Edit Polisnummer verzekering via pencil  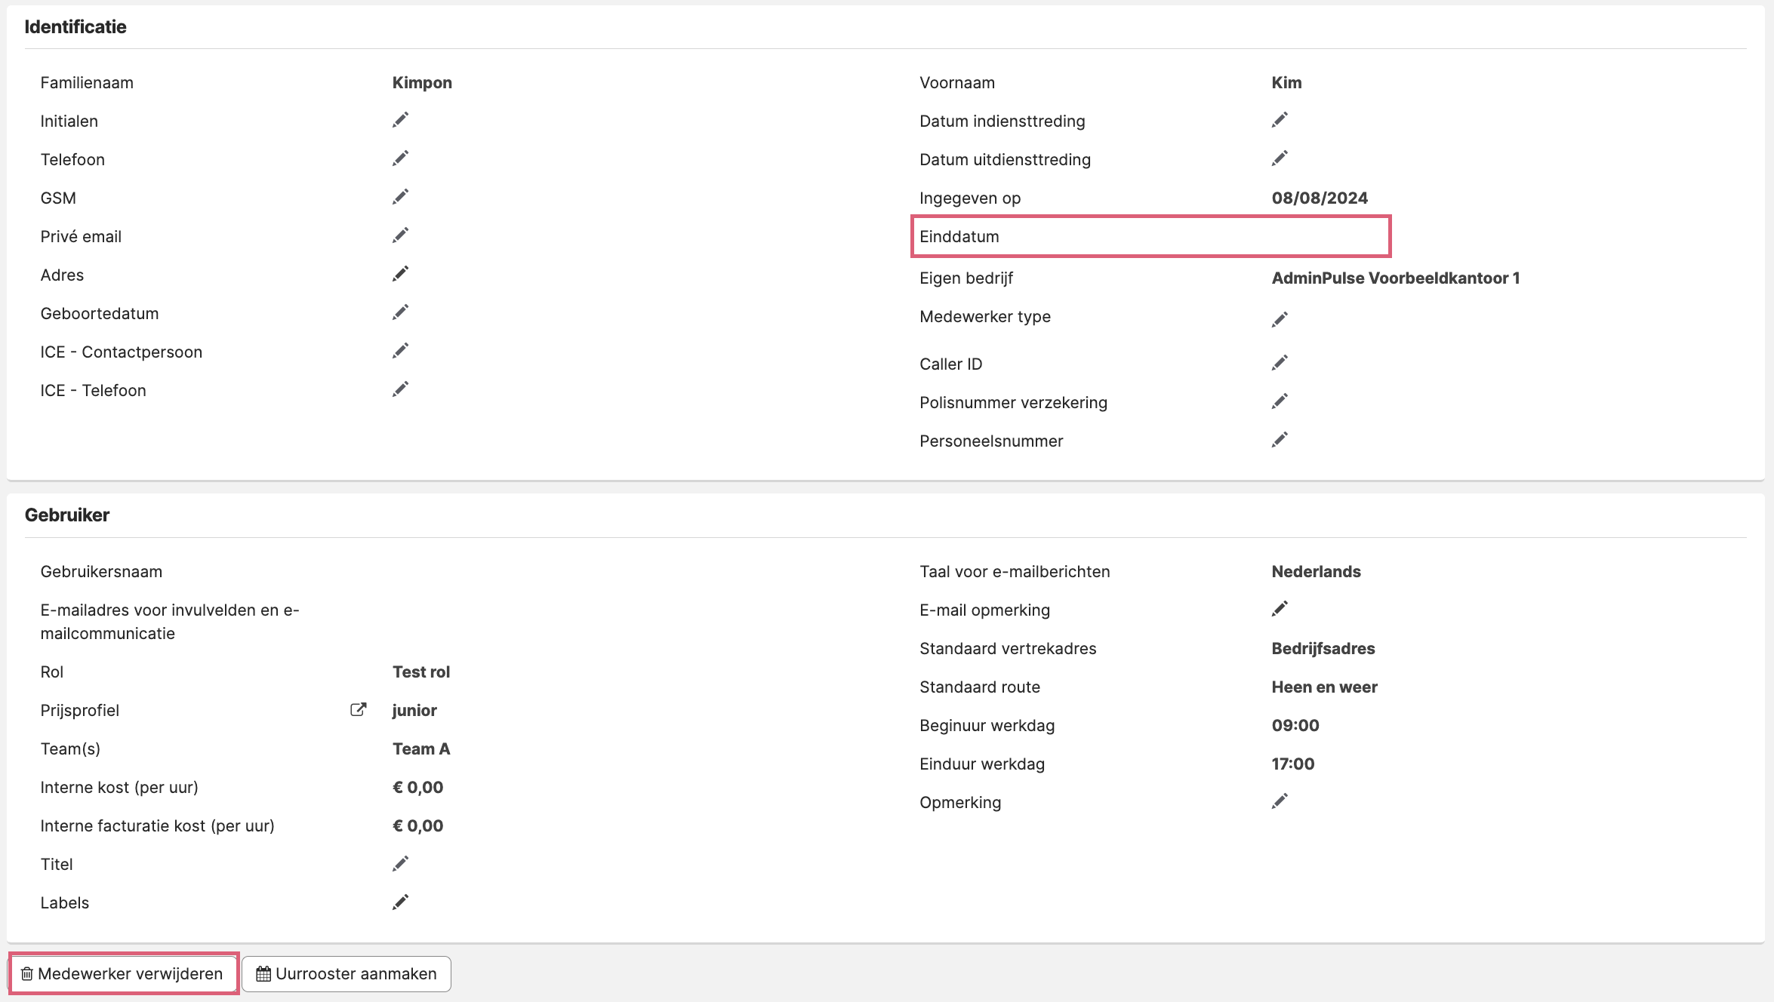[1280, 401]
